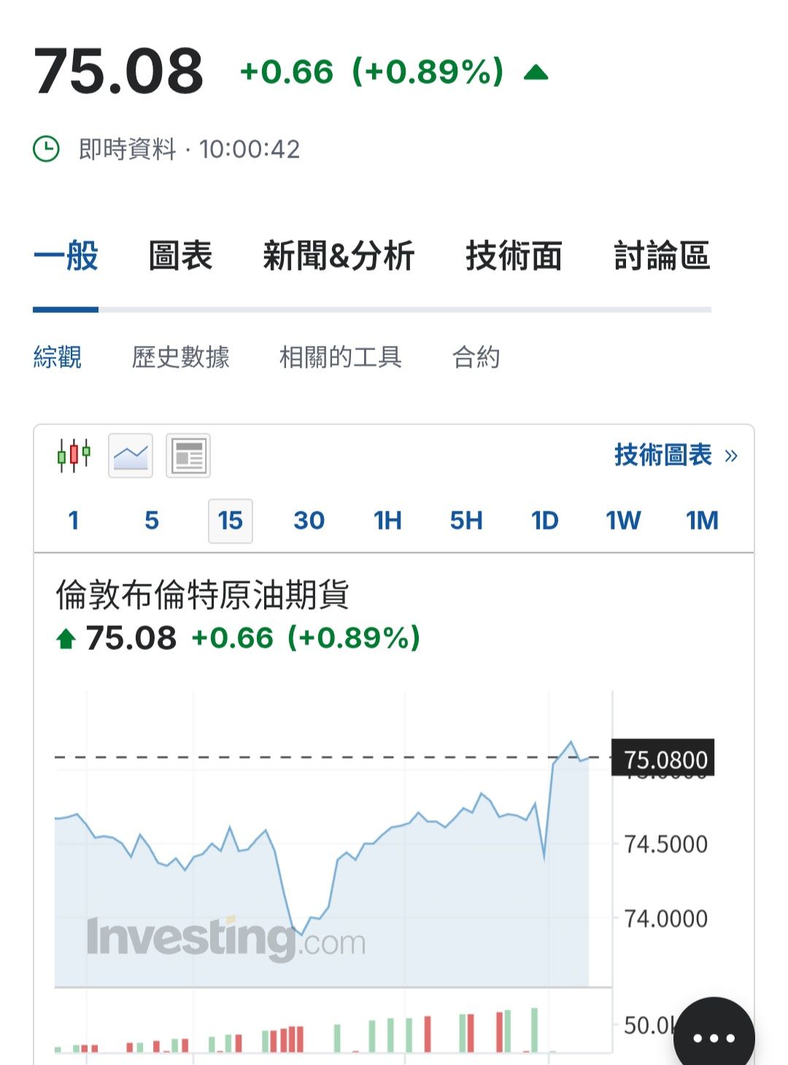Go to 新聞&分析 tab

click(339, 257)
